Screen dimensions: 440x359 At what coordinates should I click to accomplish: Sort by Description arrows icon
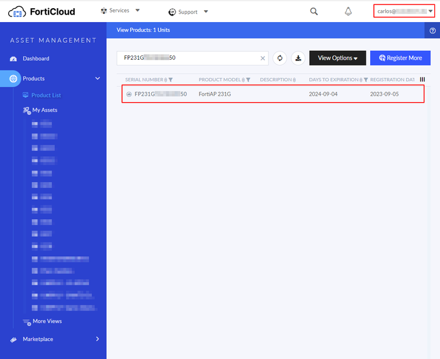294,80
